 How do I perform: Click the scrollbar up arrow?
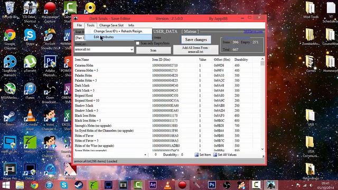click(x=262, y=59)
